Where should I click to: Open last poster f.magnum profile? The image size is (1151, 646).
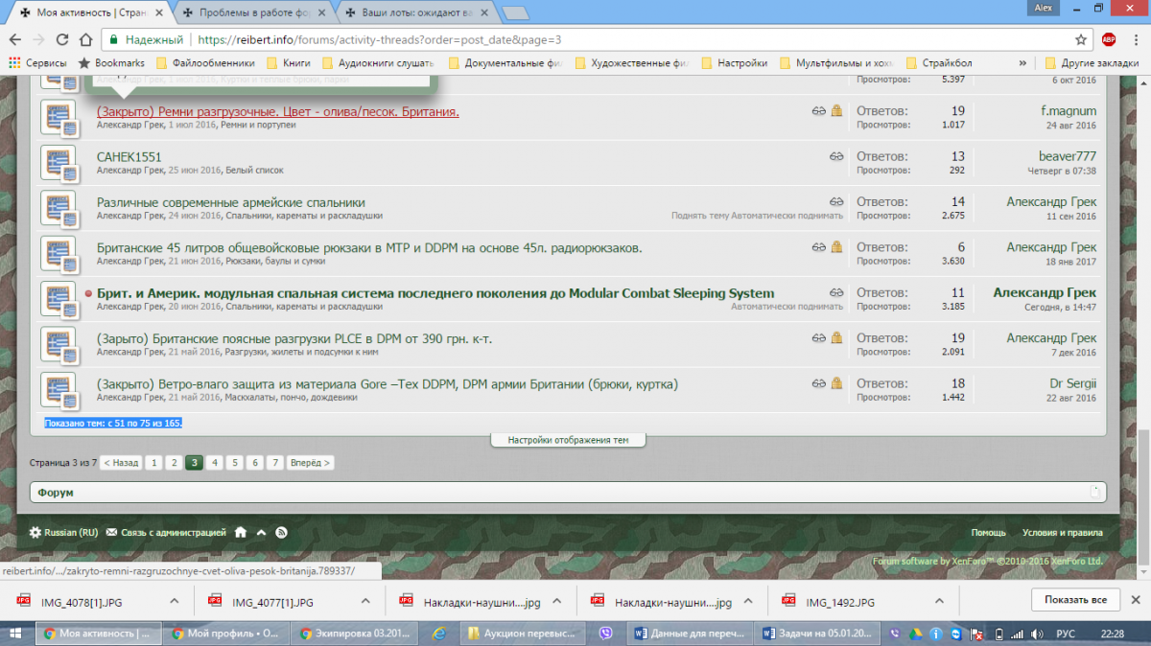(x=1069, y=111)
